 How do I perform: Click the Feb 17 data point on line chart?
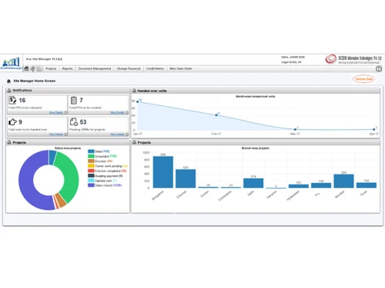click(216, 115)
